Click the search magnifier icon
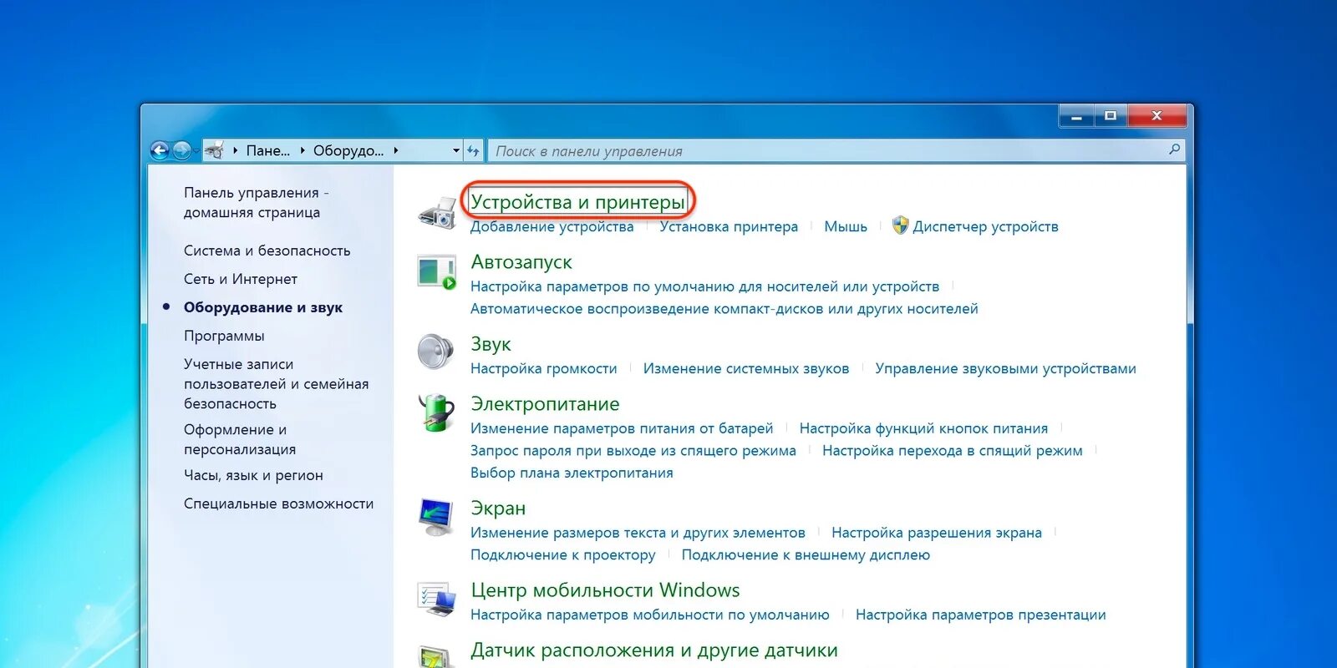The height and width of the screenshot is (668, 1337). coord(1174,150)
